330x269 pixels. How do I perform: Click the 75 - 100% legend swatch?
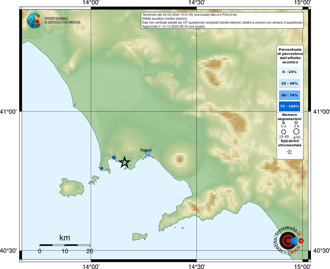point(290,106)
